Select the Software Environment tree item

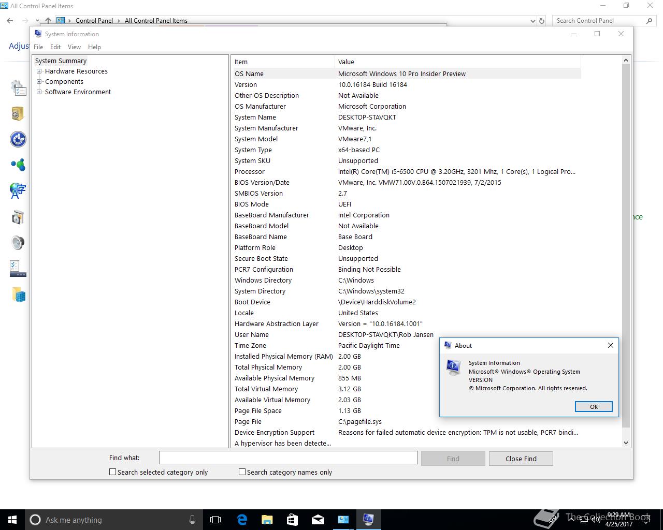click(x=78, y=92)
